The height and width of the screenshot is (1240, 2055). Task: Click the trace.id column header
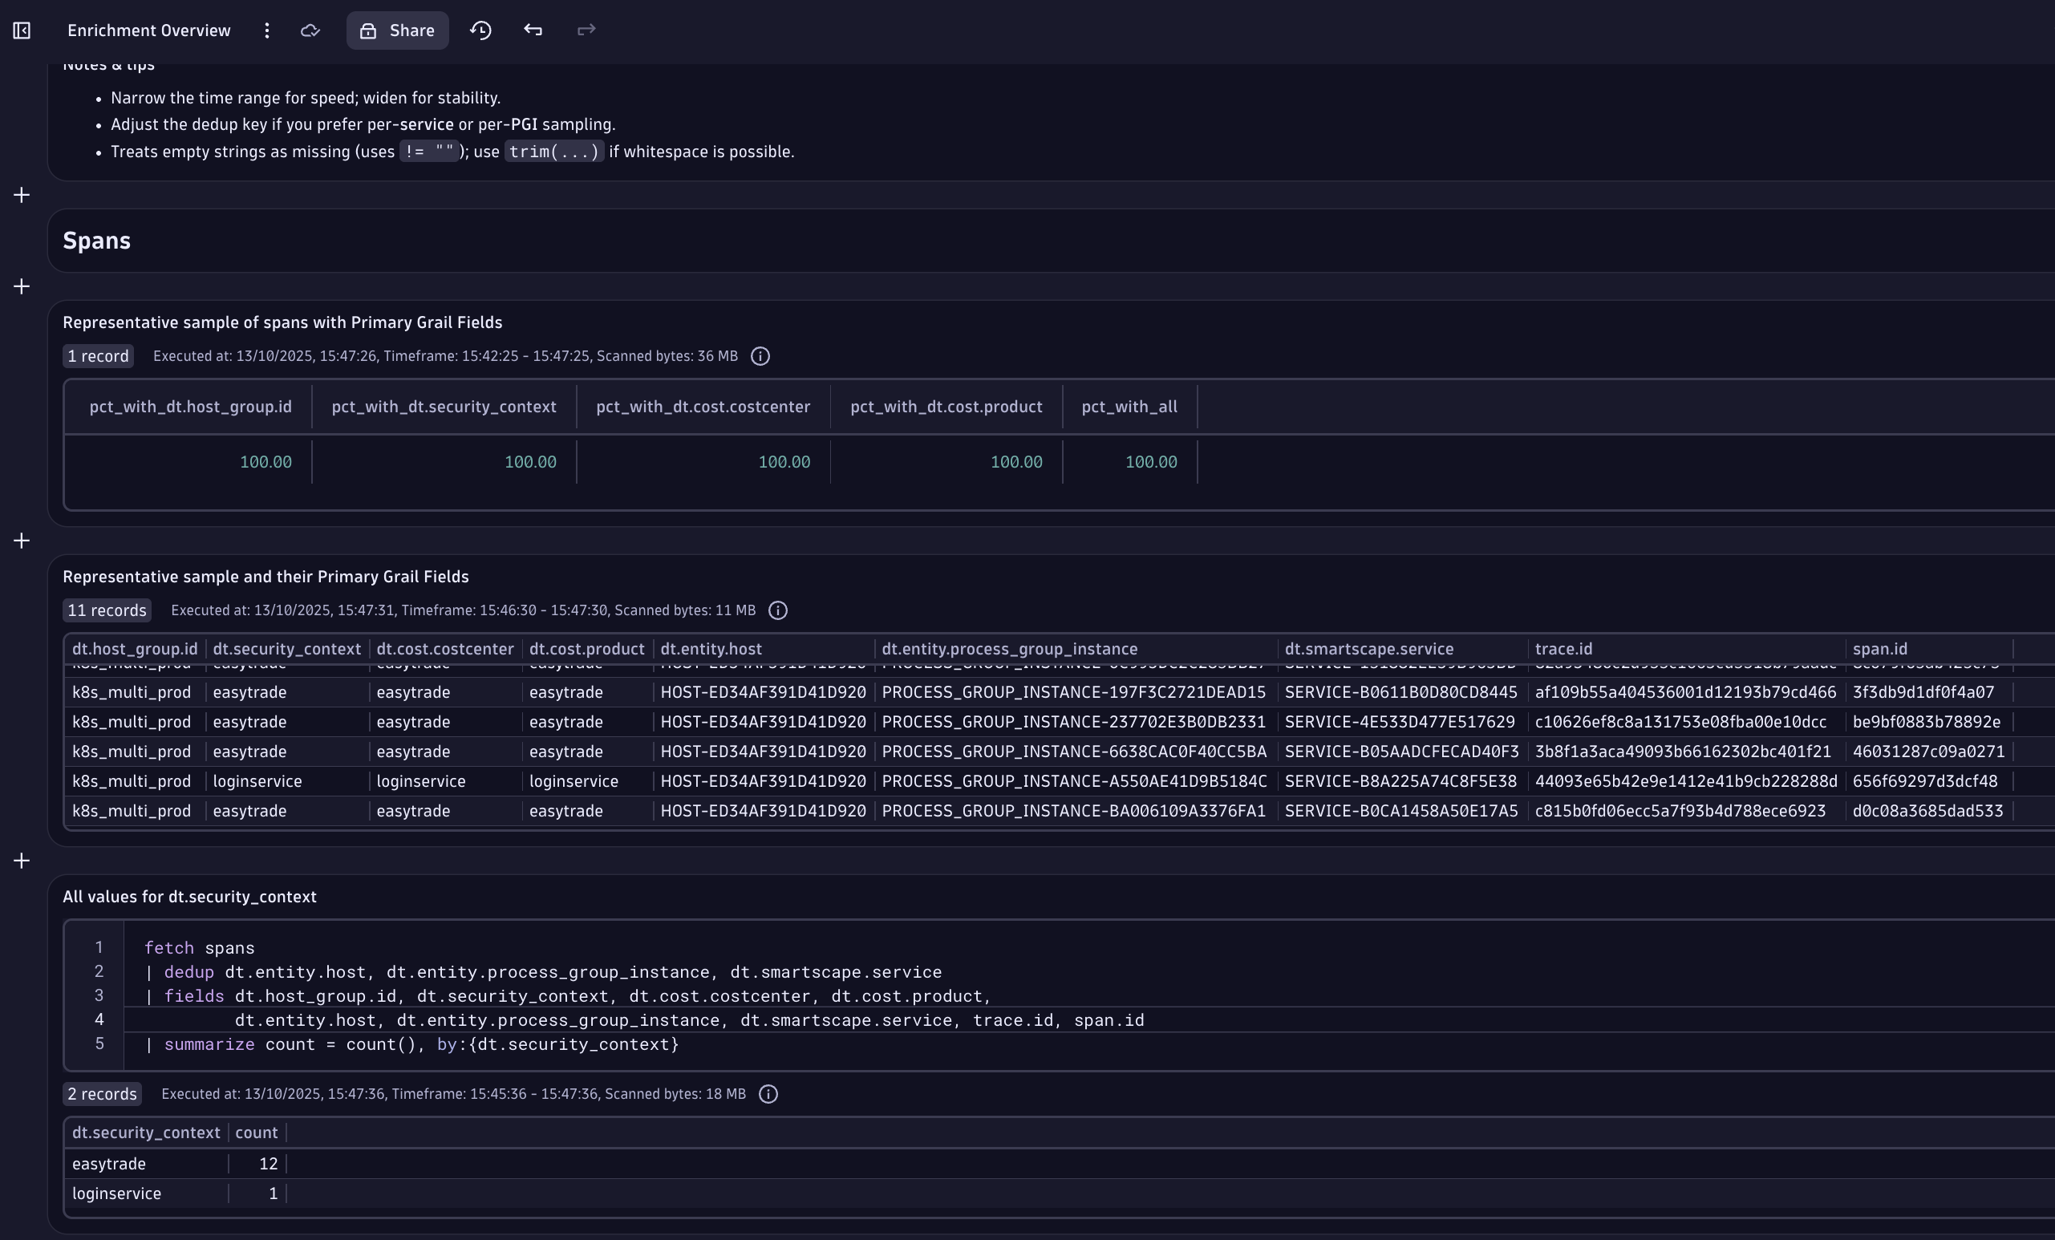point(1563,649)
